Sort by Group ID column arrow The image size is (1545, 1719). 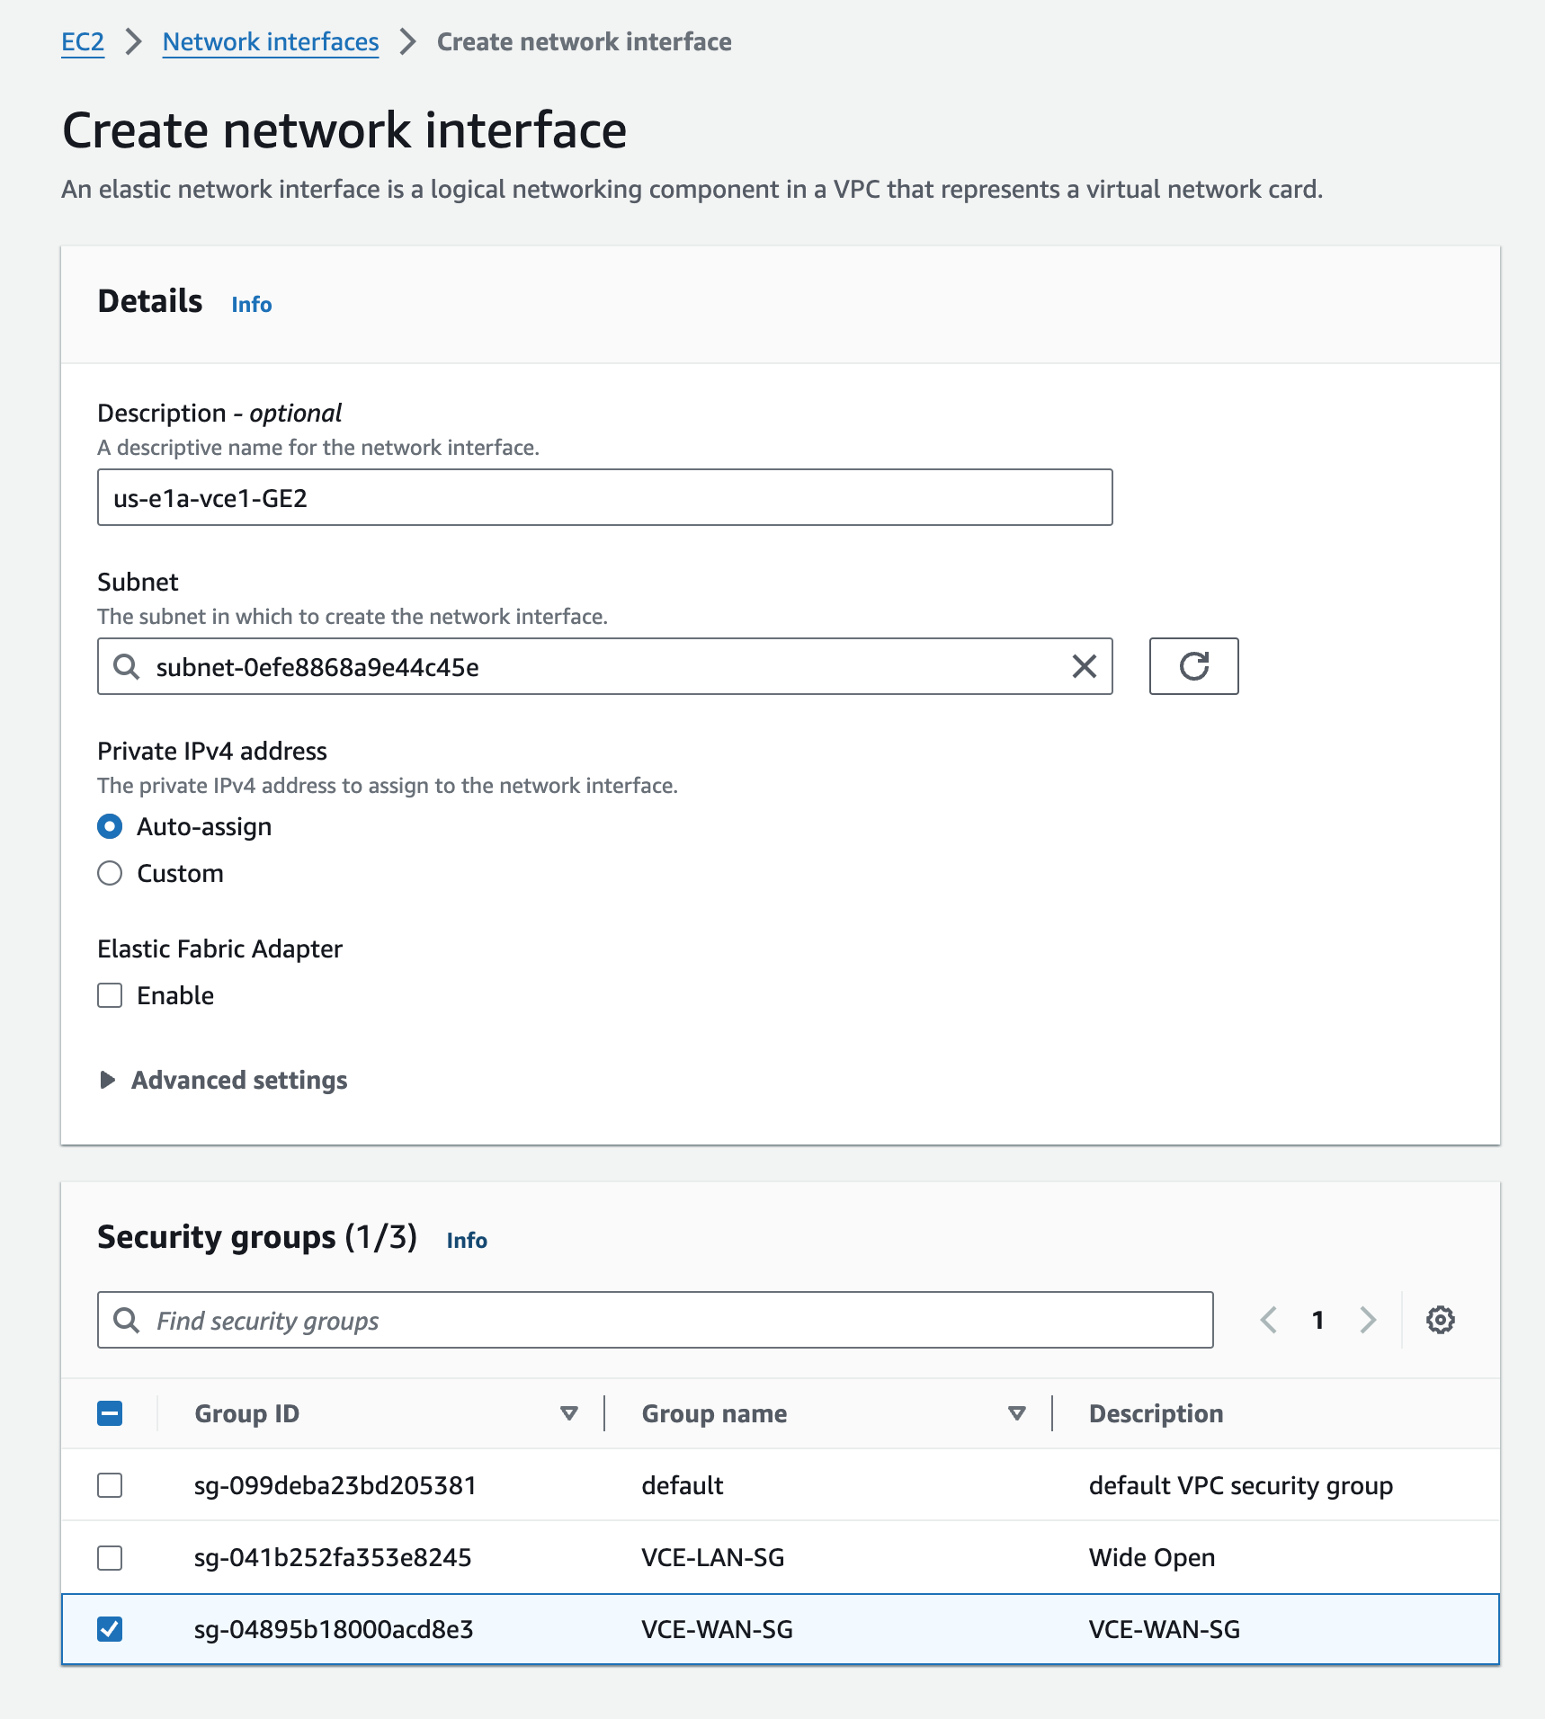pos(568,1413)
